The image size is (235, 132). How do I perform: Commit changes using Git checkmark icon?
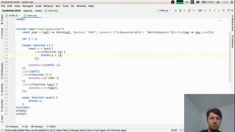(210, 11)
